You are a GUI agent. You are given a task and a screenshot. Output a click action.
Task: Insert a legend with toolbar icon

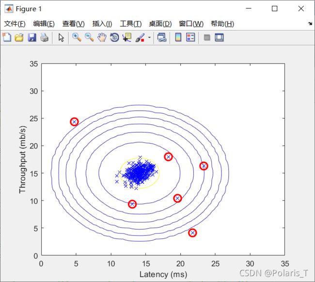[190, 37]
